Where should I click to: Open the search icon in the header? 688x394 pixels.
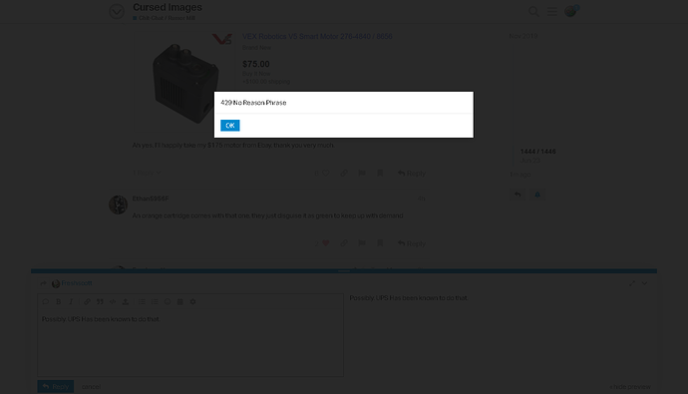point(533,11)
